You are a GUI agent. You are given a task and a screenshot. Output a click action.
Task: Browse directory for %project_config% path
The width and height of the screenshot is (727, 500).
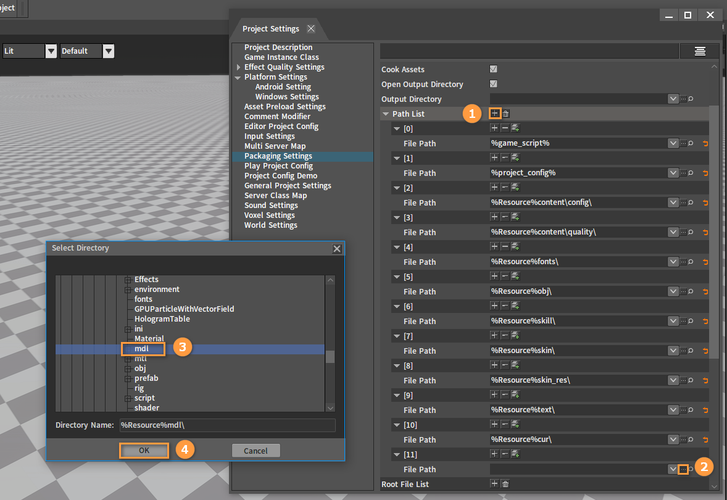tap(683, 173)
